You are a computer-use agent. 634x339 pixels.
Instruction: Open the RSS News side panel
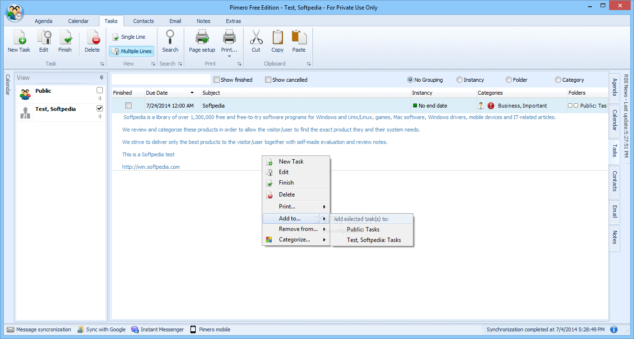point(626,117)
